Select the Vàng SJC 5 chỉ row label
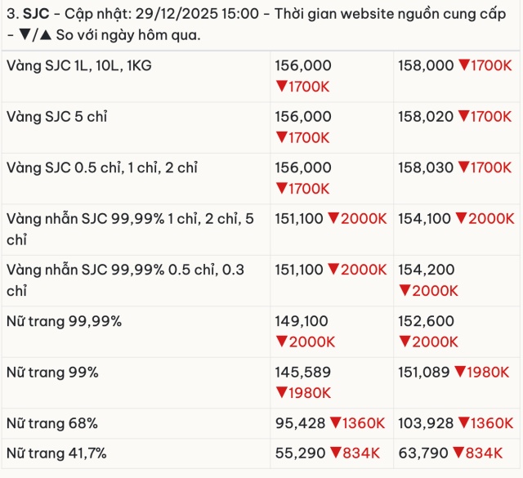523x478 pixels. coord(57,117)
